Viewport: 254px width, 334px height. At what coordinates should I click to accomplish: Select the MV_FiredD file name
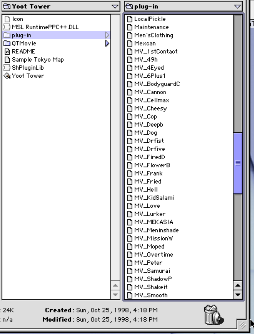coord(150,157)
